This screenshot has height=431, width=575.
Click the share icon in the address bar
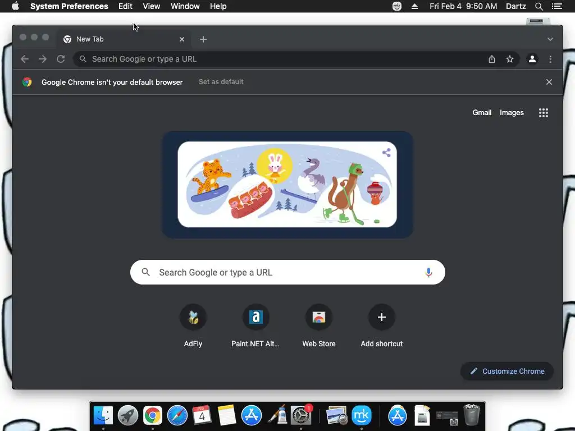point(492,59)
